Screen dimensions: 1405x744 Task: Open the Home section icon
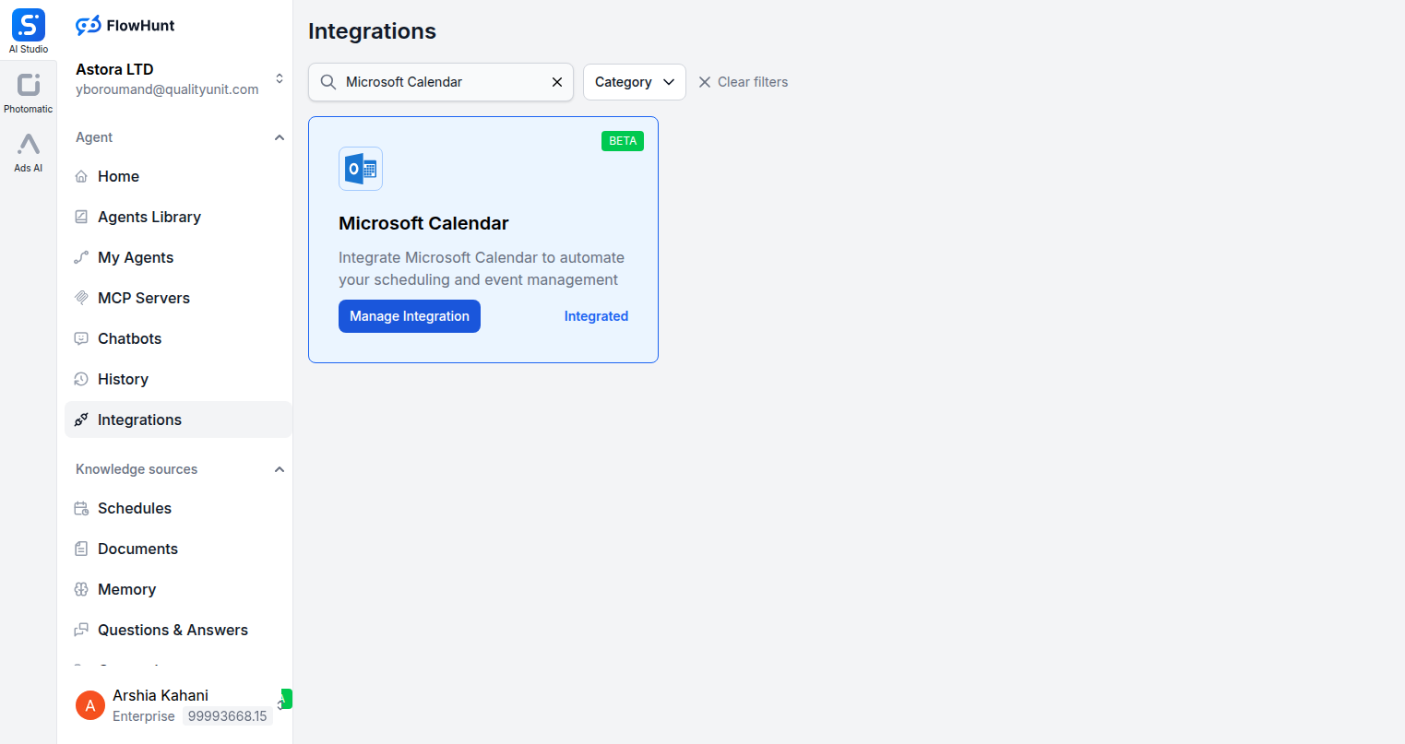click(x=82, y=176)
